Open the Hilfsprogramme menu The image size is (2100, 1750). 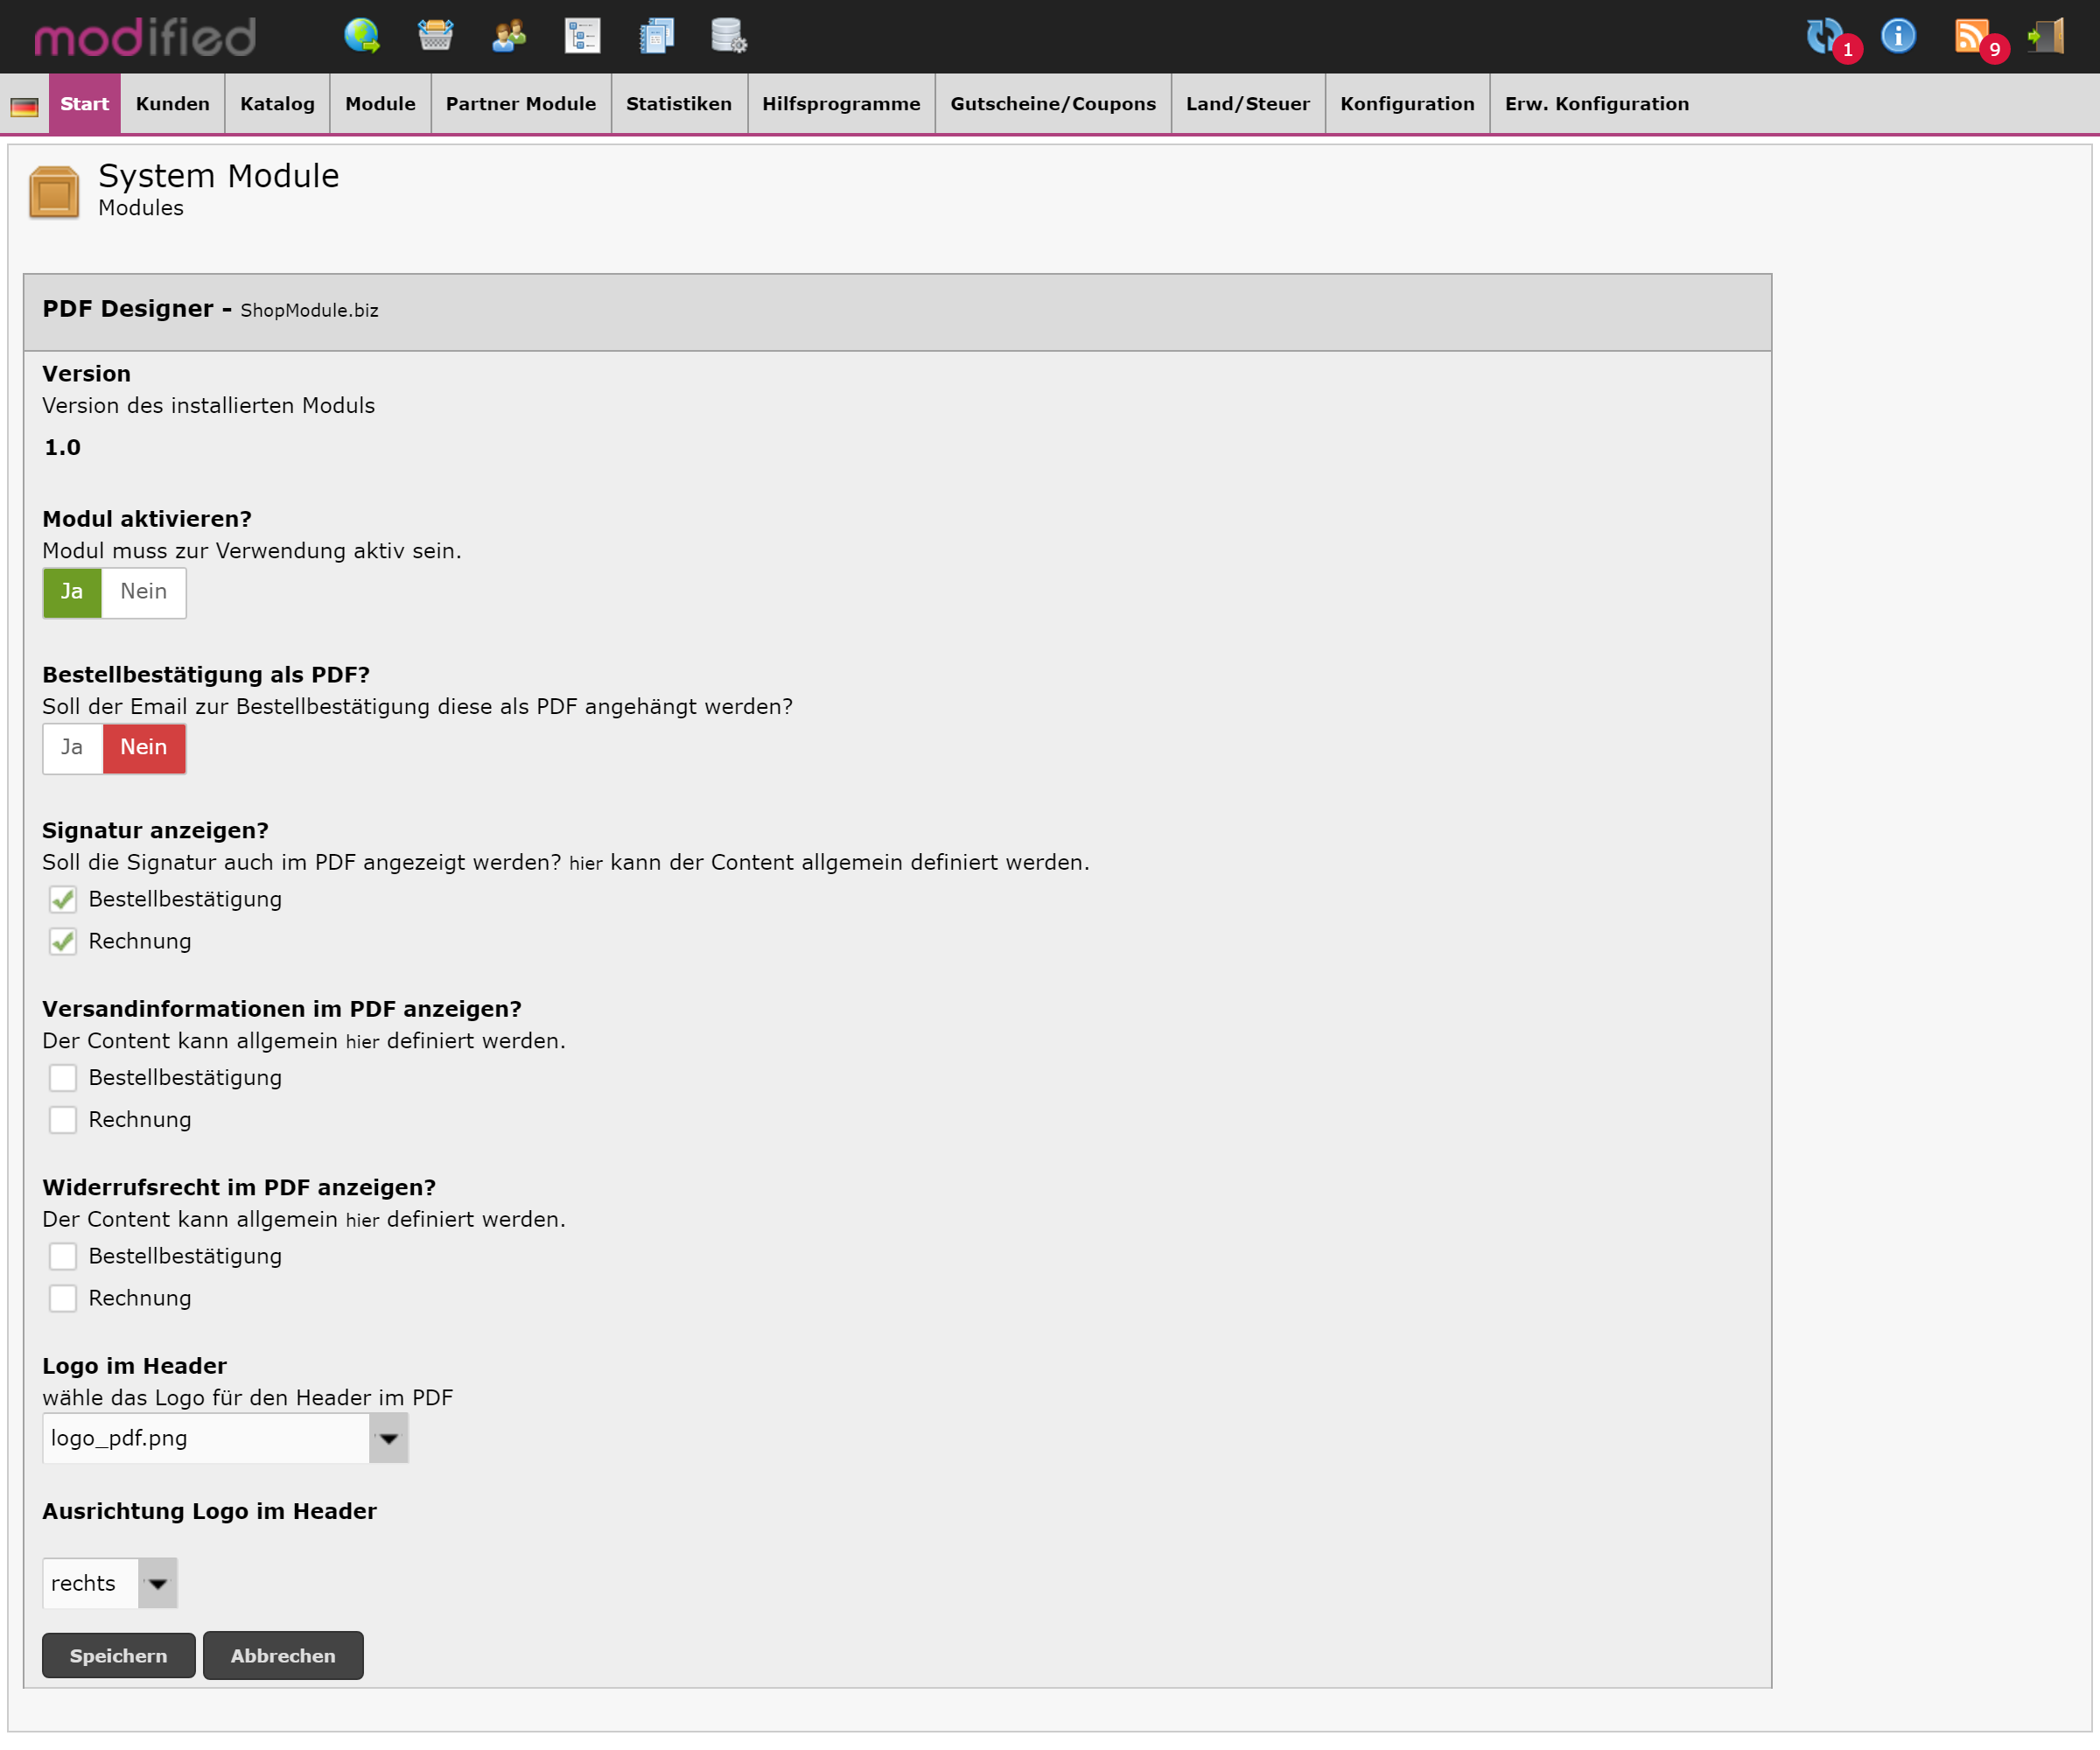(841, 104)
